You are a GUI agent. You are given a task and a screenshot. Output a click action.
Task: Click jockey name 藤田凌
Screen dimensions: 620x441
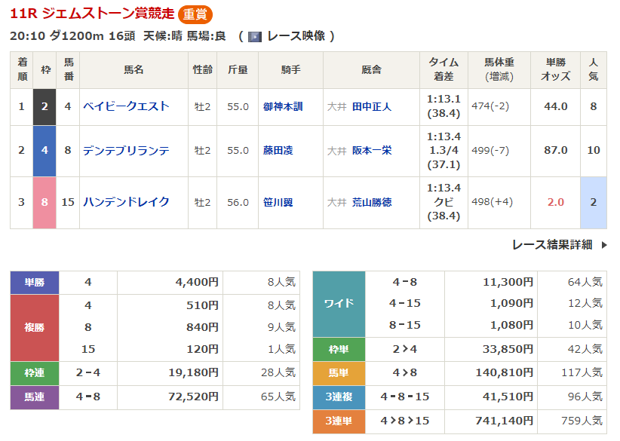coord(278,151)
